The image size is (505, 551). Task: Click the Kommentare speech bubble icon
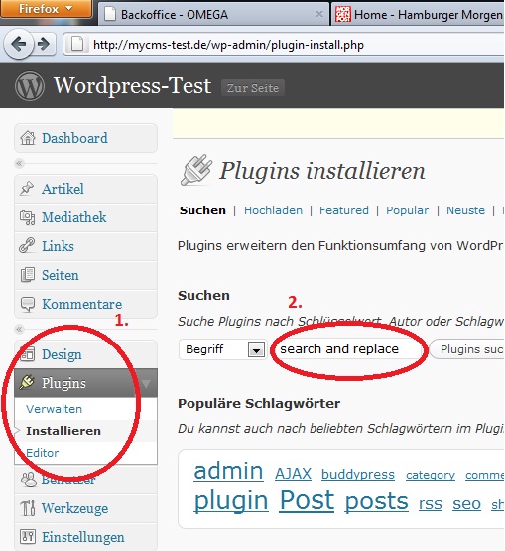tap(28, 305)
